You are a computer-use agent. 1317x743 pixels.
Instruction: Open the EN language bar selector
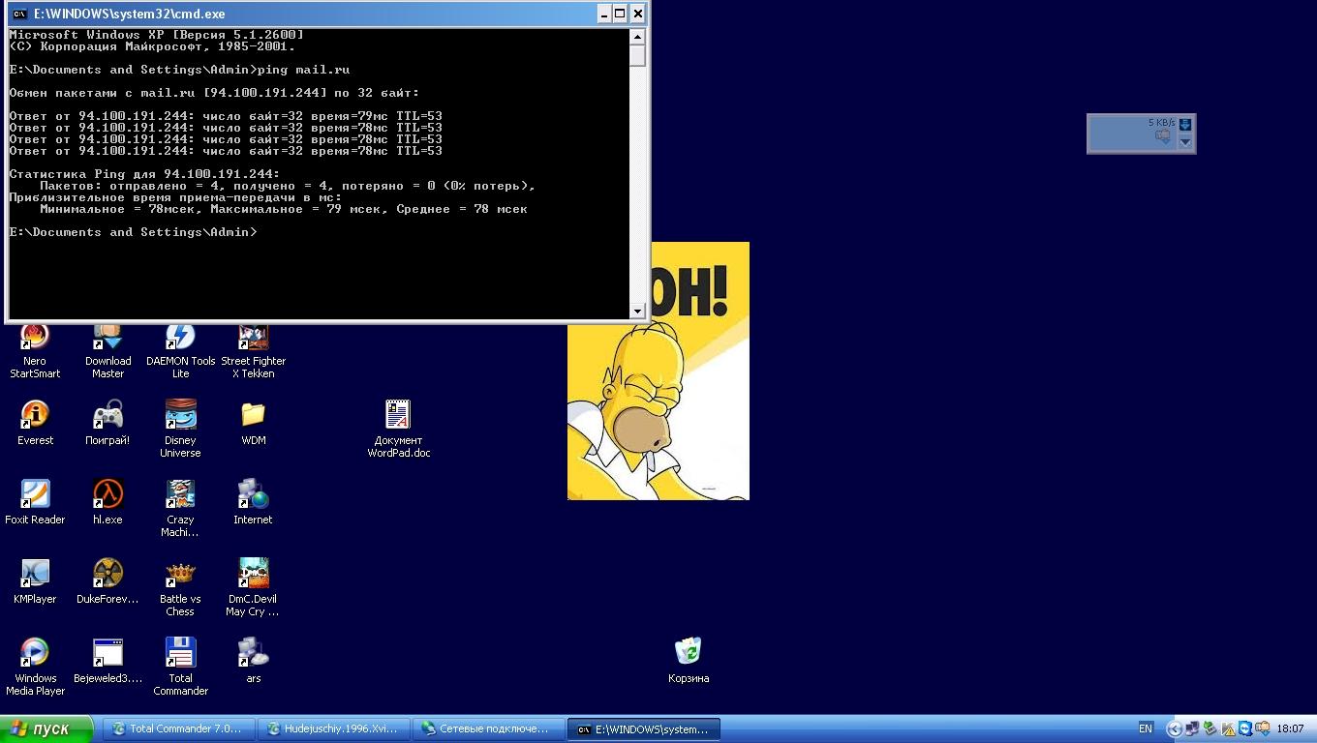tap(1146, 728)
